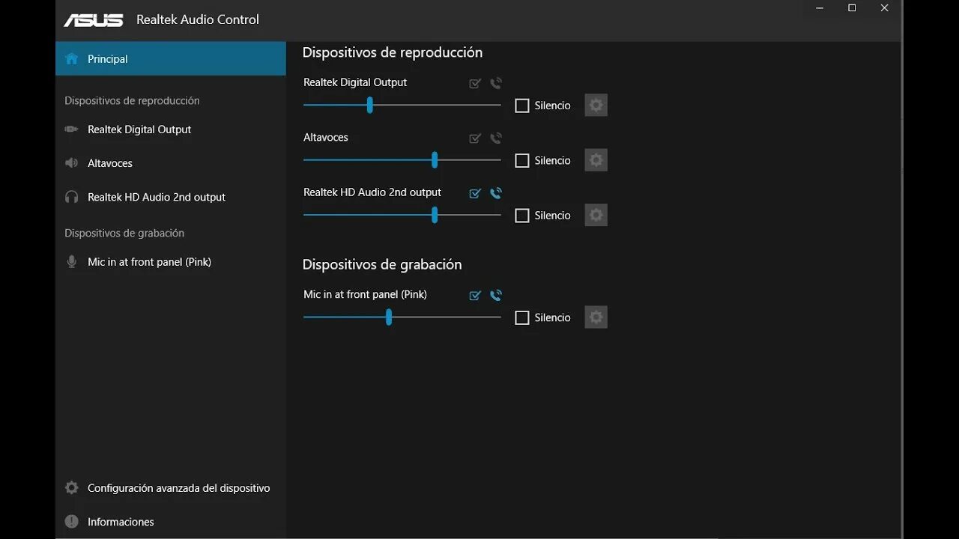
Task: Close the Realtek Audio Control window
Action: tap(884, 8)
